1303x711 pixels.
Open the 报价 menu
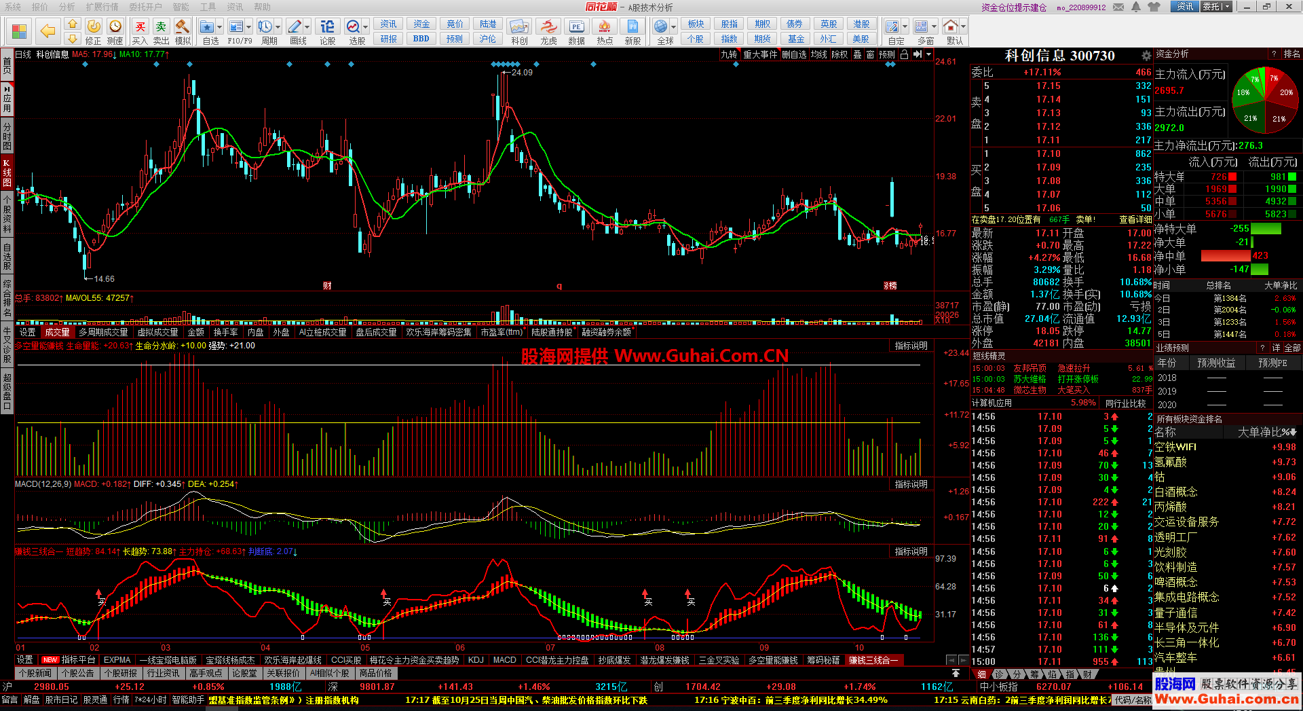pos(40,7)
